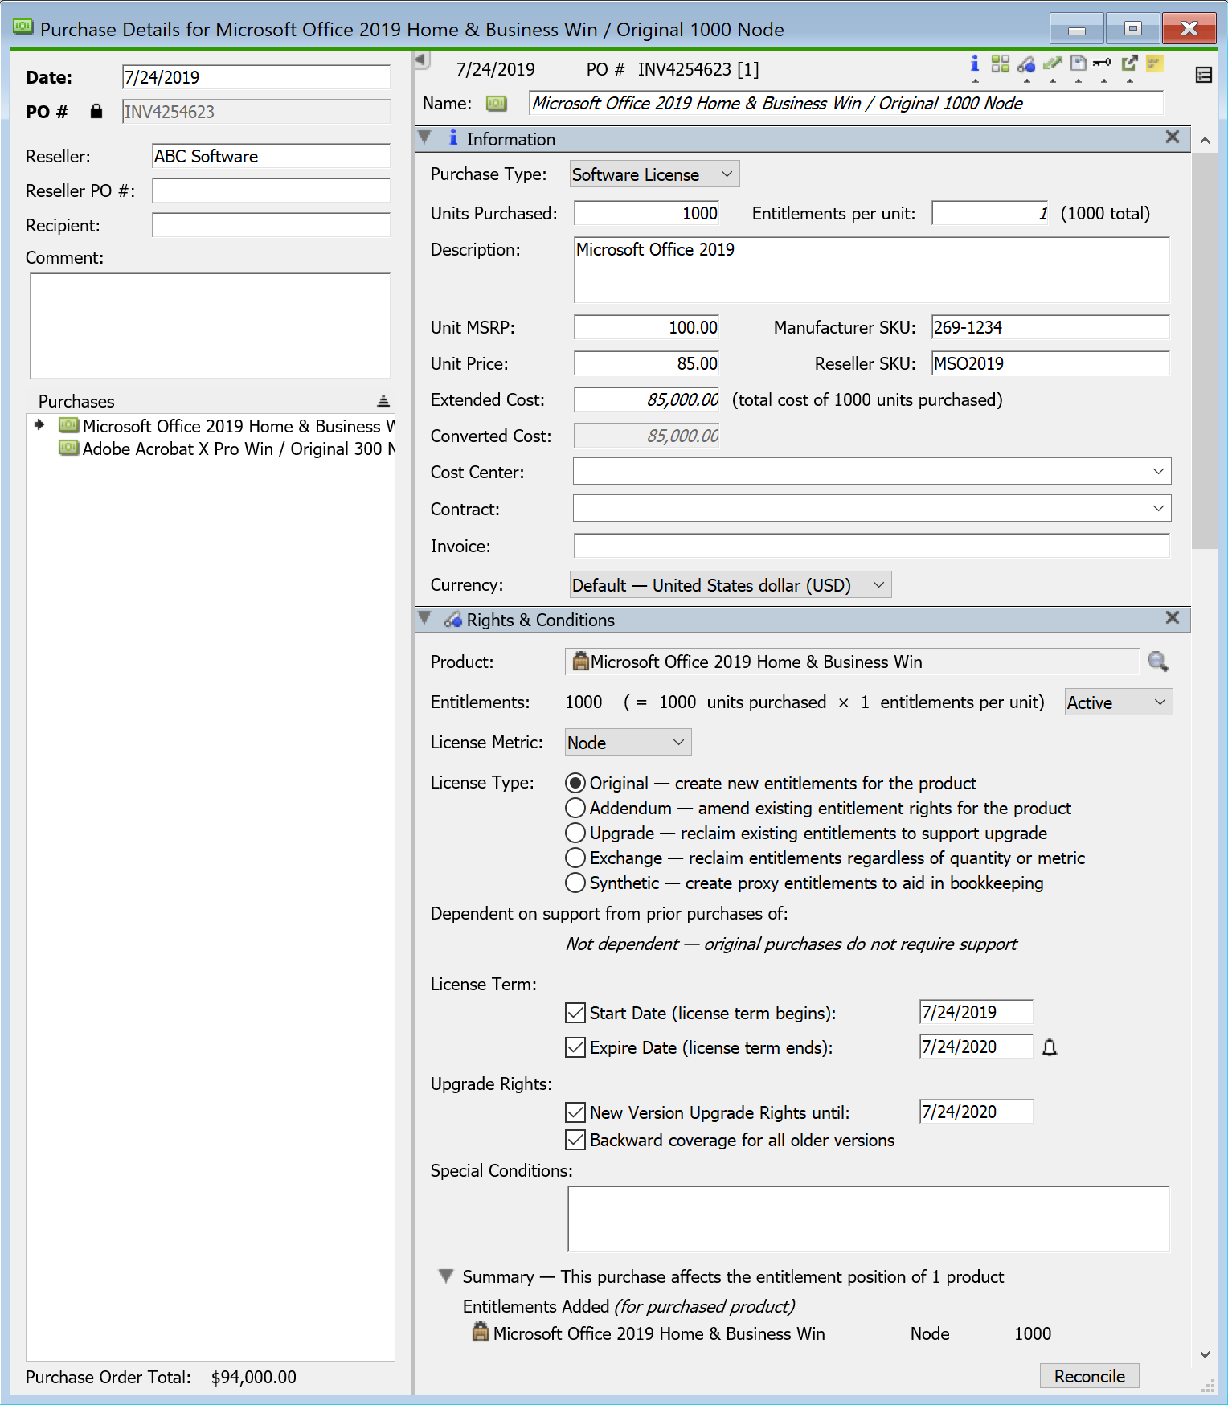Click the Unit MSRP field
Viewport: 1228px width, 1405px height.
(646, 327)
